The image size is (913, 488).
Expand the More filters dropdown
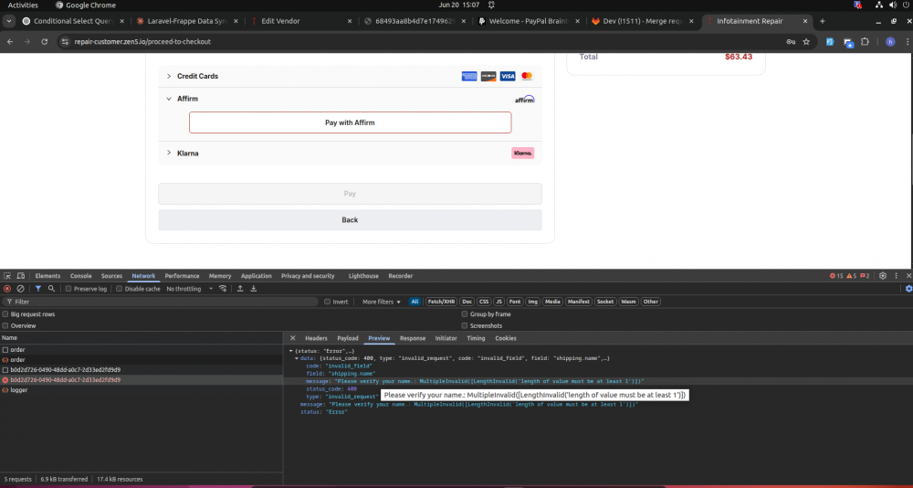coord(381,302)
